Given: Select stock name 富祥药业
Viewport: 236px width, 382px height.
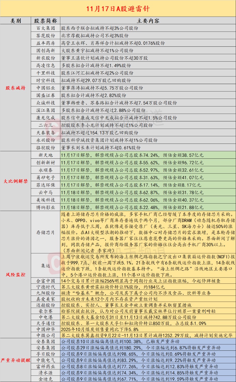Looking at the screenshot, I should pyautogui.click(x=46, y=366).
